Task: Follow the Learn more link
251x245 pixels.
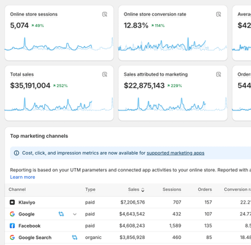Action: point(23,177)
